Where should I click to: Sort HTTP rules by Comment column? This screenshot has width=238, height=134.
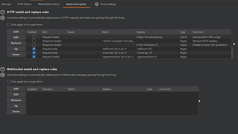point(211,32)
